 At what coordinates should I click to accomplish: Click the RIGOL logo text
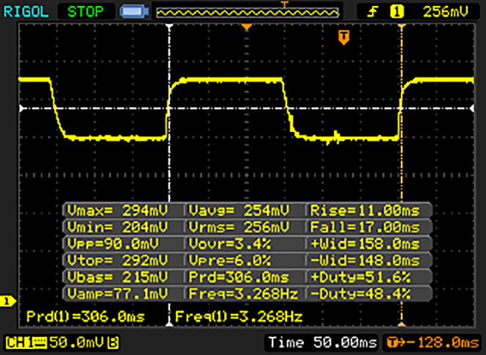[x=26, y=12]
